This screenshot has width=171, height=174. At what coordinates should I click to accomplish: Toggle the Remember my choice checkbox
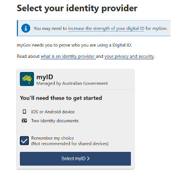pos(25,141)
